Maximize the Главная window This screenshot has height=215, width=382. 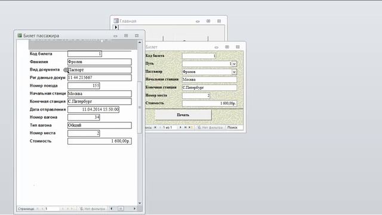click(208, 21)
